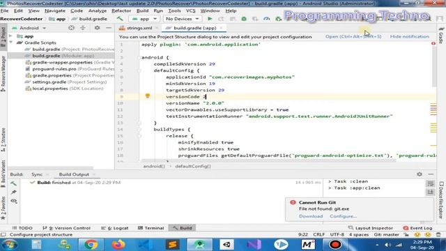Open the Terminal tool window

(151, 228)
